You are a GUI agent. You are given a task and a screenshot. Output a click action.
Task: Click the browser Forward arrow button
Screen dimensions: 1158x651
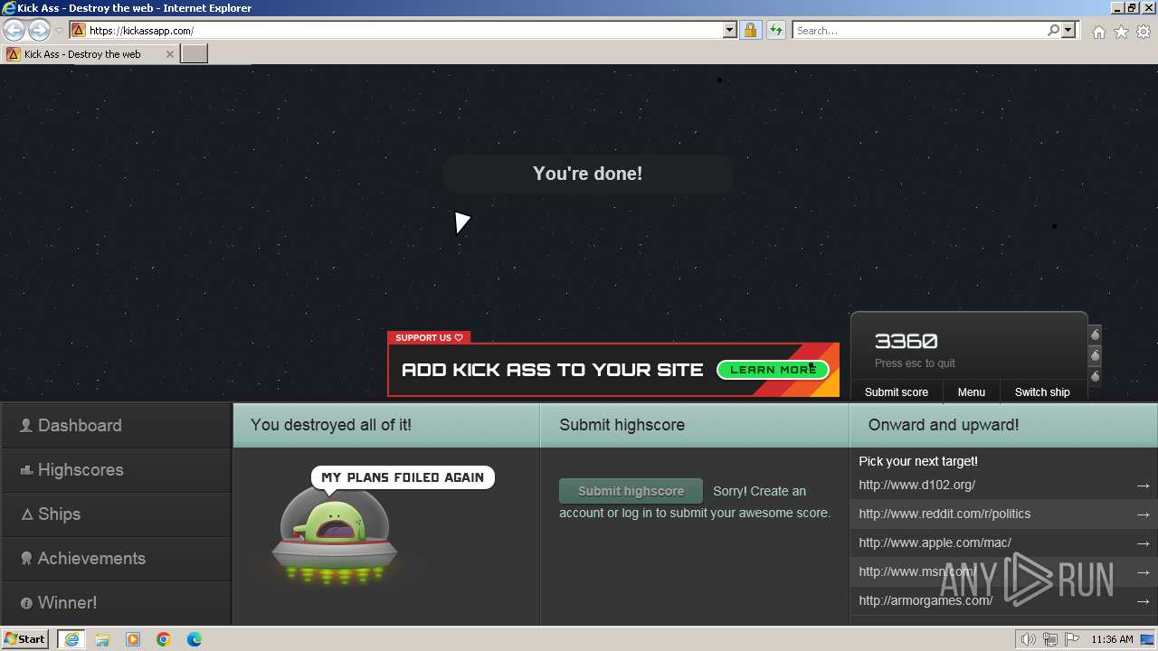[x=39, y=30]
